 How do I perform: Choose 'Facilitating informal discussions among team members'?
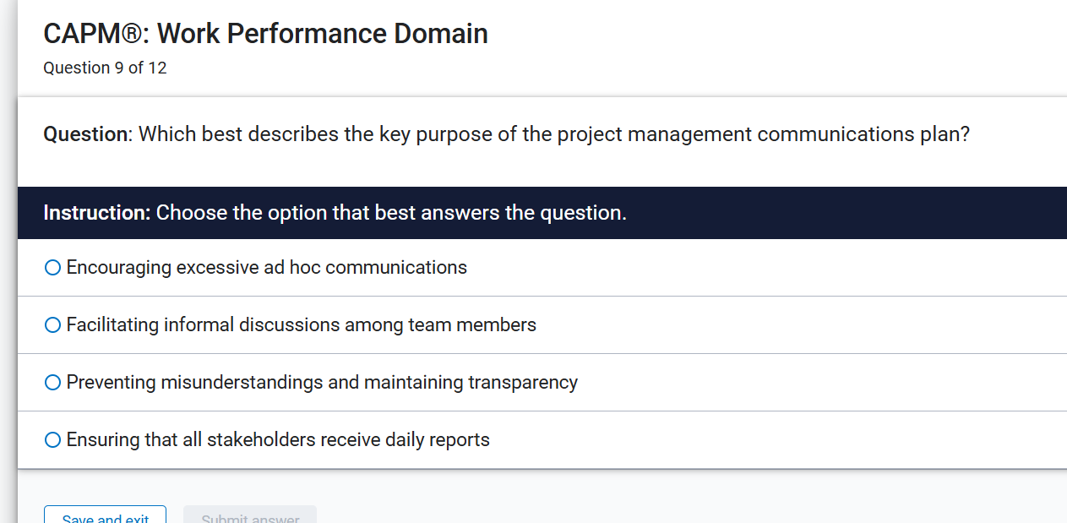[52, 324]
